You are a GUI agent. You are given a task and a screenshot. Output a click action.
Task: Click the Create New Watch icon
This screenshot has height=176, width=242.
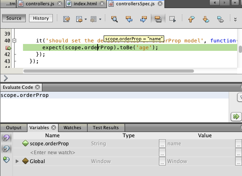click(6, 160)
